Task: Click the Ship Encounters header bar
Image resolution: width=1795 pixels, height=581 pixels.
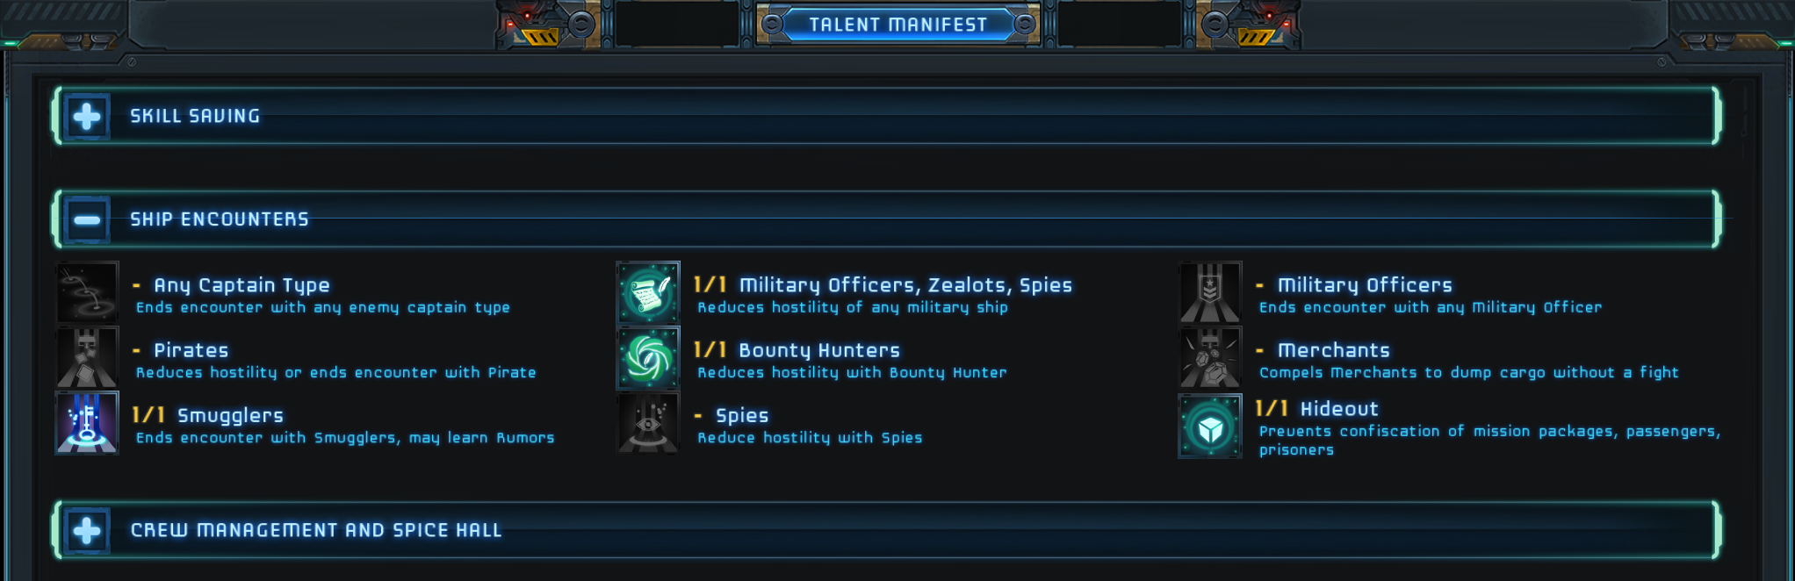Action: 886,219
